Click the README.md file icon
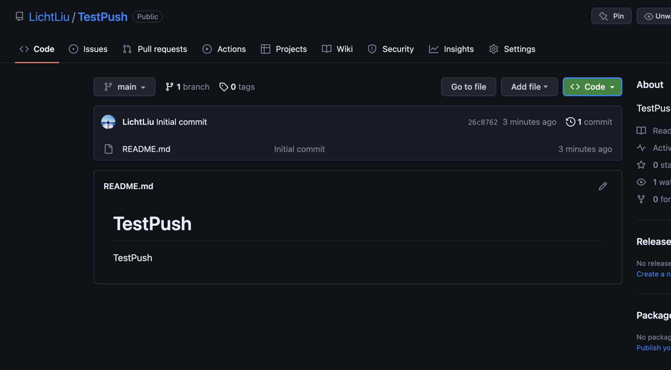 [x=108, y=149]
